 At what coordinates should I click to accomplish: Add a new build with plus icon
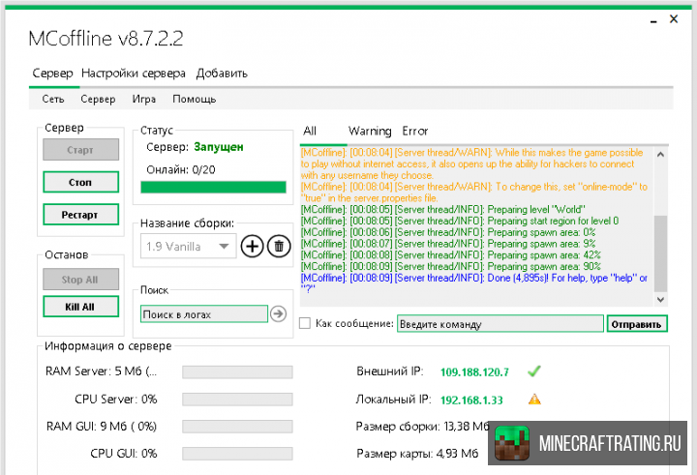tap(252, 246)
